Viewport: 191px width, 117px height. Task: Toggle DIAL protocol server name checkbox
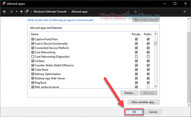pos(33,87)
